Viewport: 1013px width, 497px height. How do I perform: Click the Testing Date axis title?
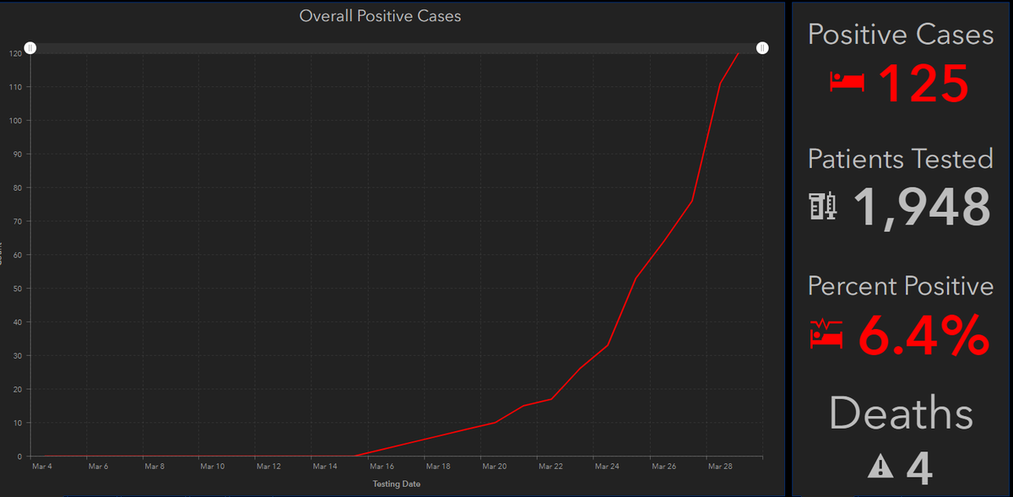click(396, 483)
